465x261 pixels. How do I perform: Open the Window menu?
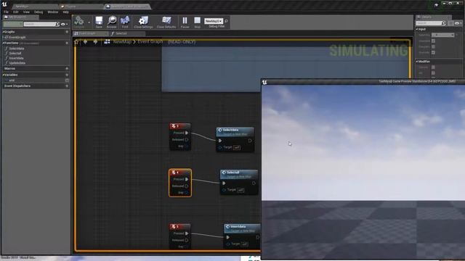53,12
